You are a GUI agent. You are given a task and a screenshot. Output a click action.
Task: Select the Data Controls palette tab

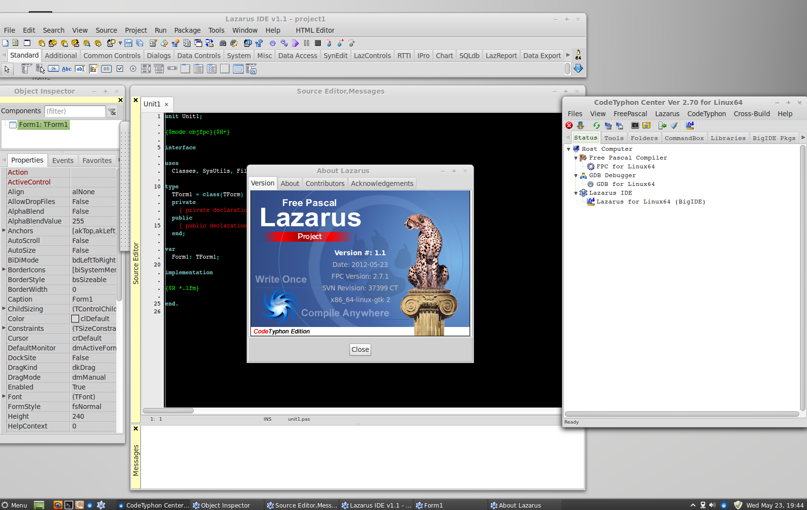click(199, 56)
